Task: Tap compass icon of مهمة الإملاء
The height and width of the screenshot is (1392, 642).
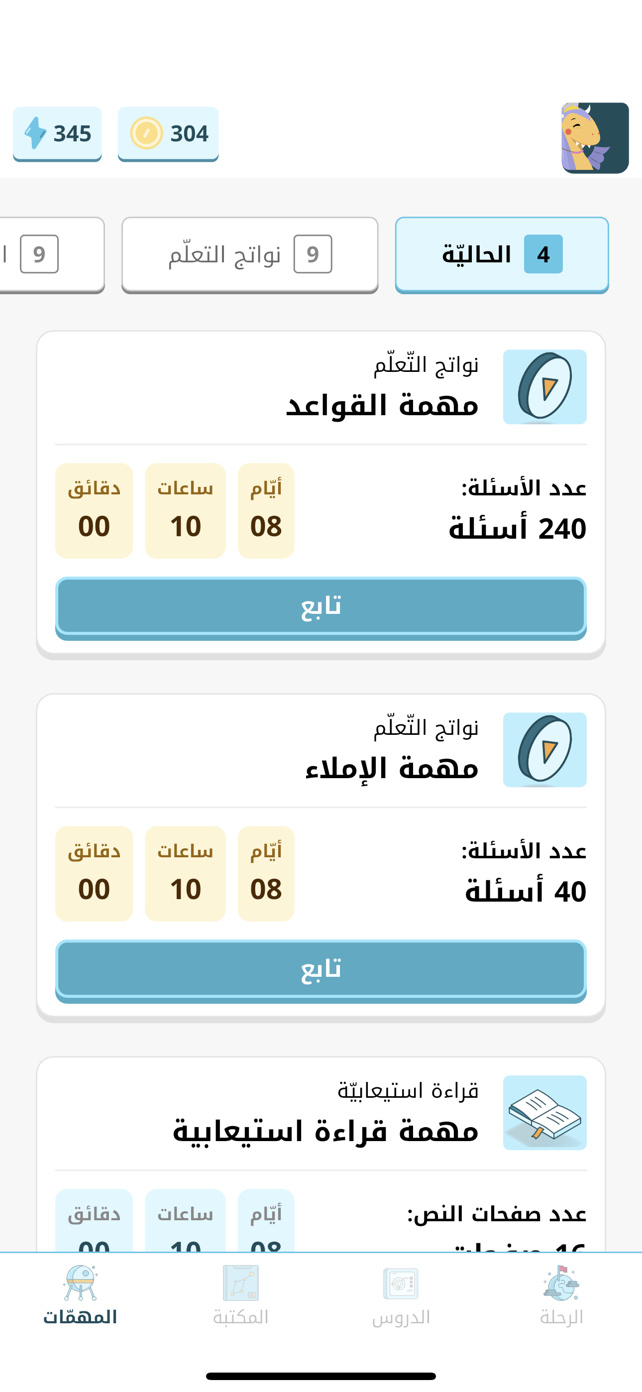Action: 544,749
